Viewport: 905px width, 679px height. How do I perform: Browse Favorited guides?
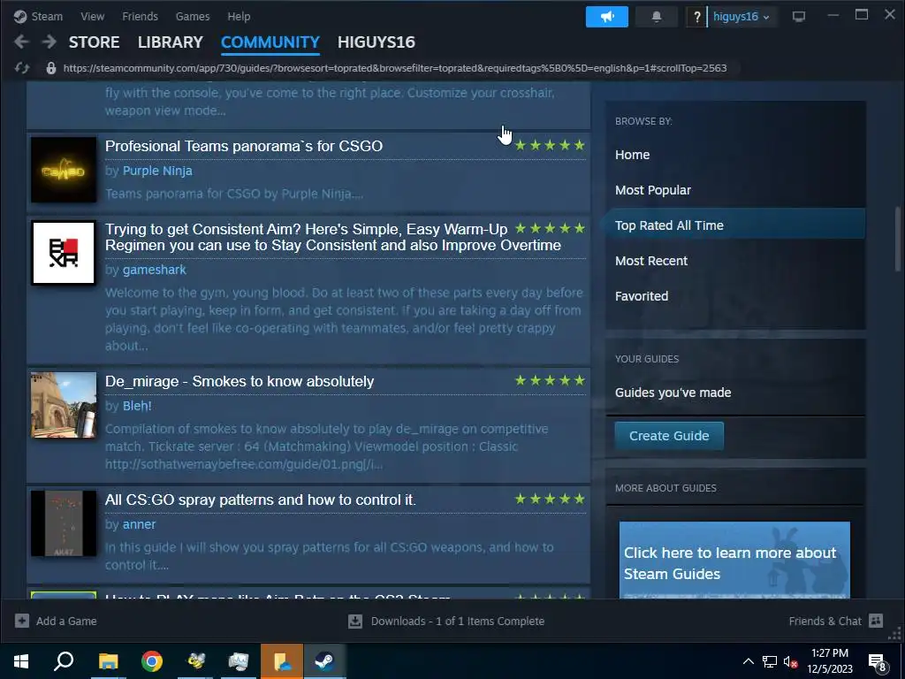click(x=642, y=295)
